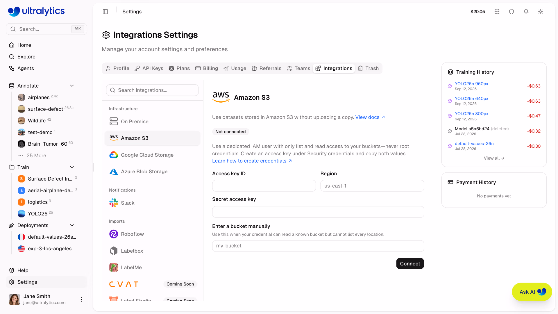The width and height of the screenshot is (558, 314).
Task: Switch to the API Keys tab
Action: coord(149,68)
